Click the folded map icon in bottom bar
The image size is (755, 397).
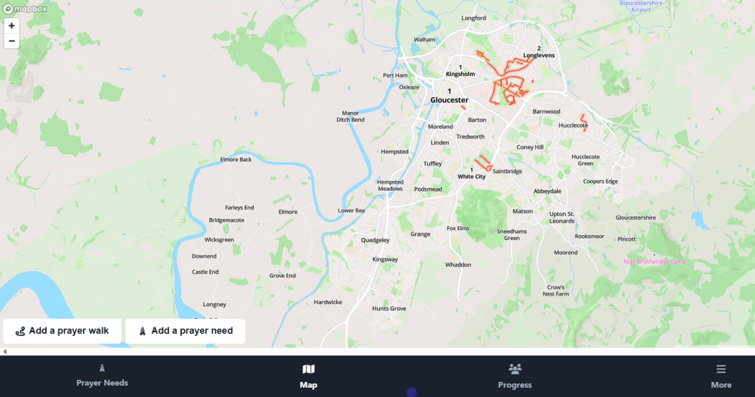pos(309,369)
